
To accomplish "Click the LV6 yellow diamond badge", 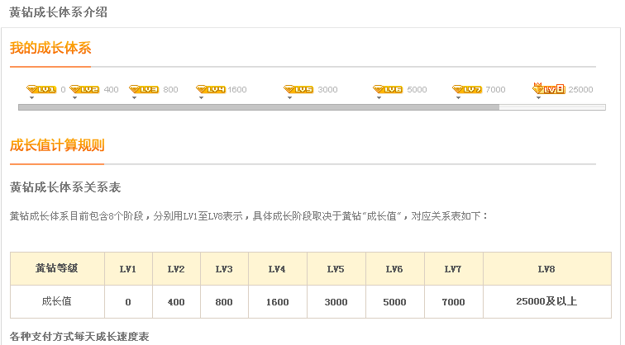I will tap(388, 89).
